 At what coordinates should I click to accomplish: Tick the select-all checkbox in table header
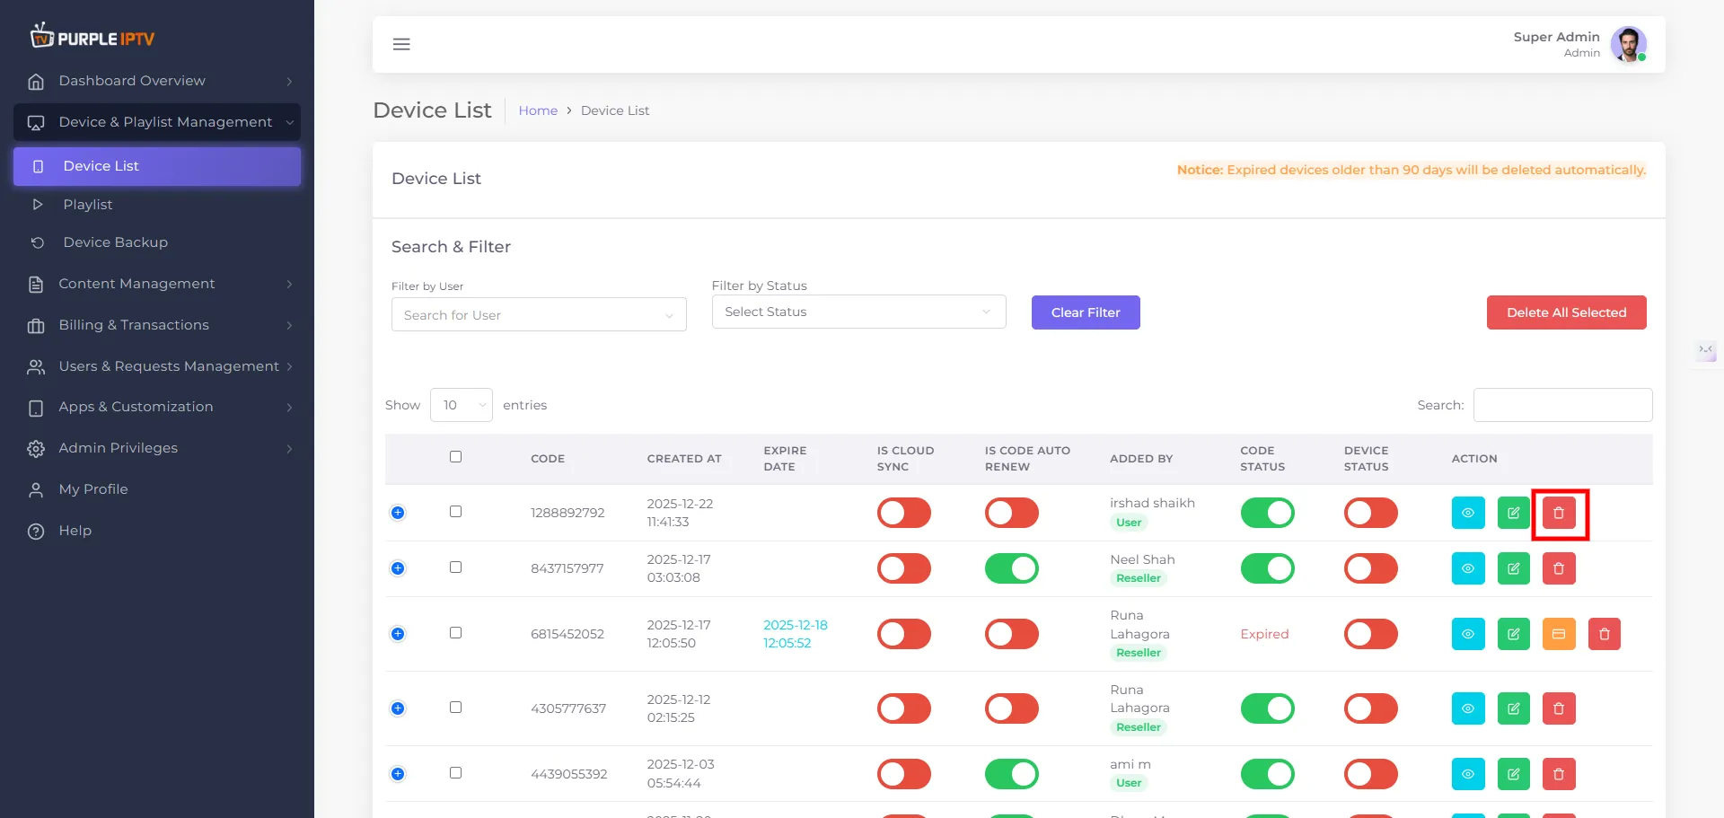point(455,457)
